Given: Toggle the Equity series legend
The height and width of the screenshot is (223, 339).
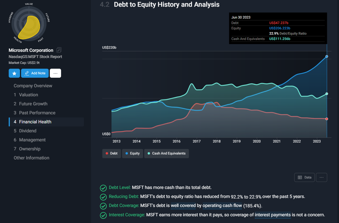Looking at the screenshot, I should click(132, 153).
